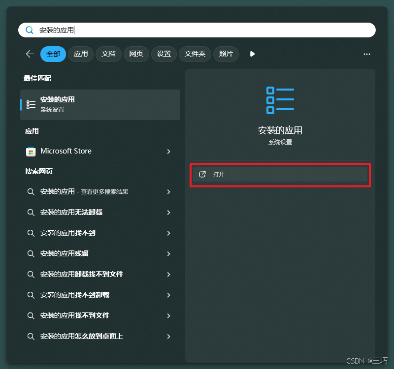Select the 全部 filter tab
The height and width of the screenshot is (369, 394).
tap(53, 54)
